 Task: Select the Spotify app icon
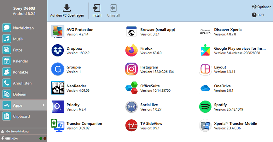[x=205, y=107]
